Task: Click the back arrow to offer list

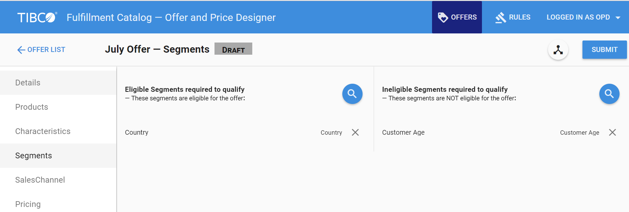Action: (x=21, y=50)
